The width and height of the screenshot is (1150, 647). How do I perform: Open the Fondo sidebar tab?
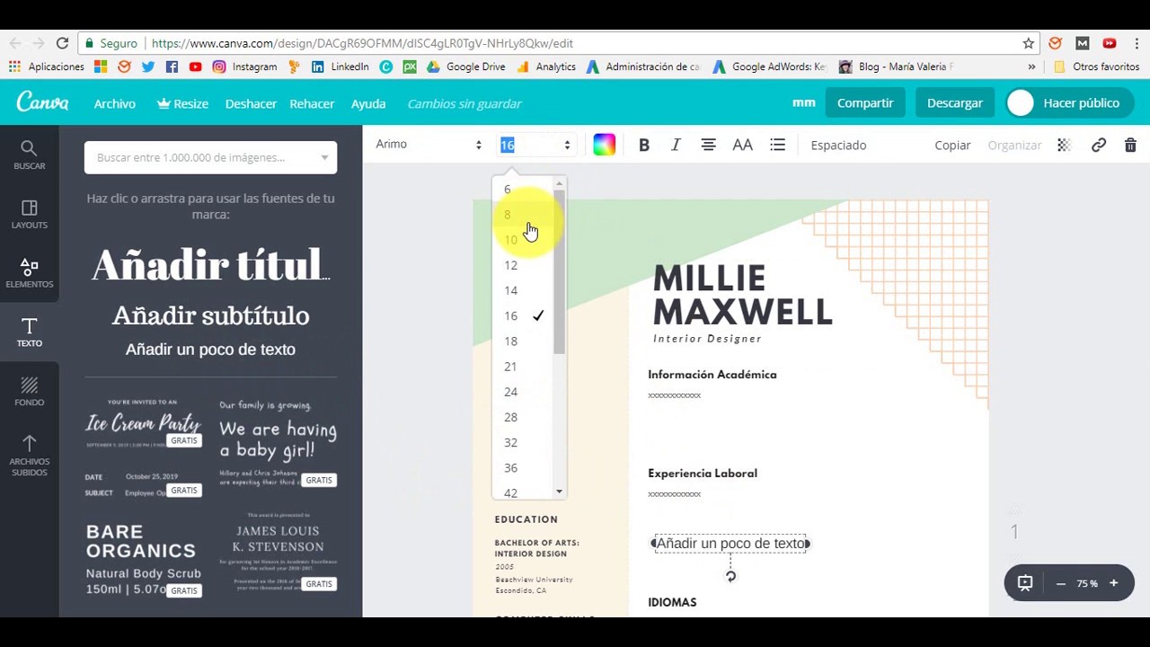point(29,392)
